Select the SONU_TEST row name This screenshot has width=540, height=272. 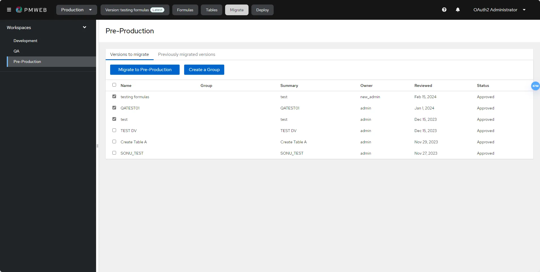point(132,153)
